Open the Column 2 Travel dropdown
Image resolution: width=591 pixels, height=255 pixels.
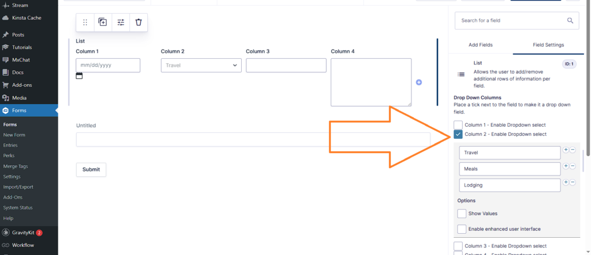click(x=201, y=65)
